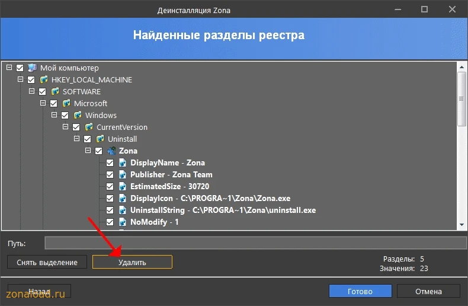The height and width of the screenshot is (306, 468).
Task: Click the UninstallString value icon
Action: pos(123,210)
